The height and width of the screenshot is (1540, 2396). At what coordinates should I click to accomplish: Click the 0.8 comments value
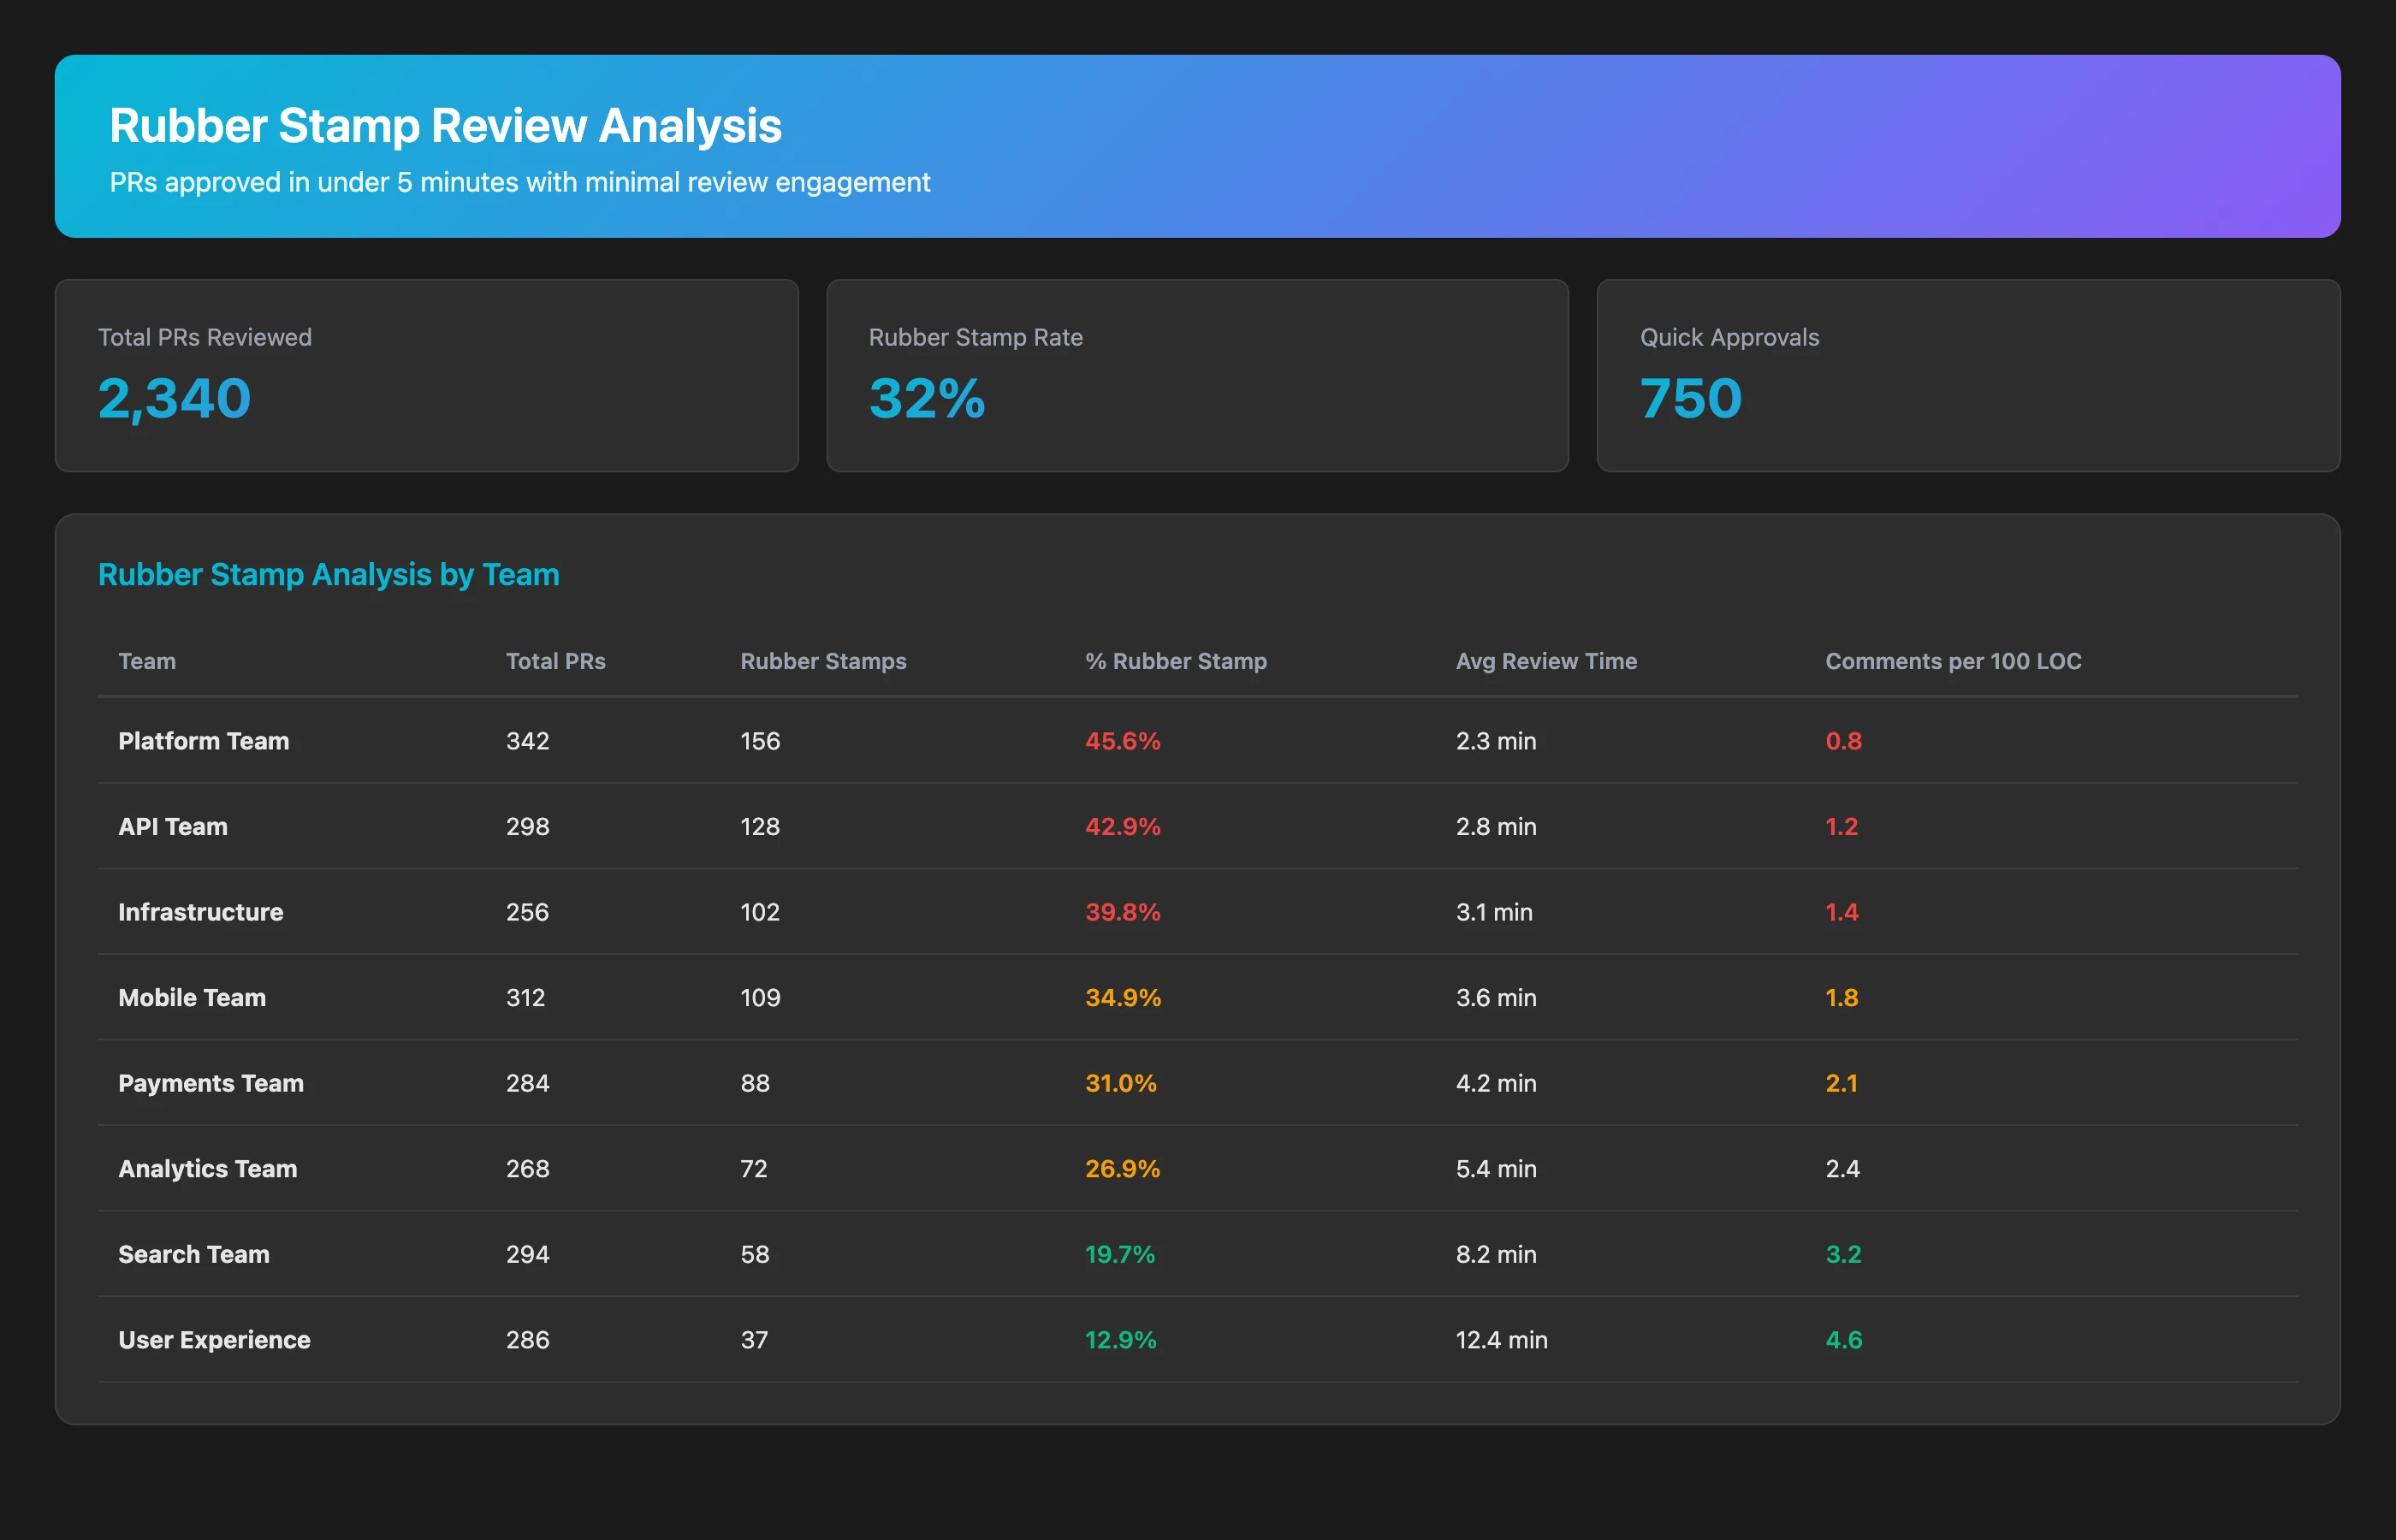[x=1843, y=741]
